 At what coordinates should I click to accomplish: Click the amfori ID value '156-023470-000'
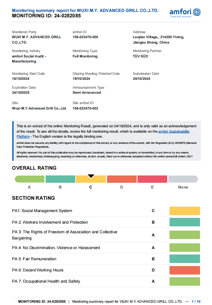point(85,37)
